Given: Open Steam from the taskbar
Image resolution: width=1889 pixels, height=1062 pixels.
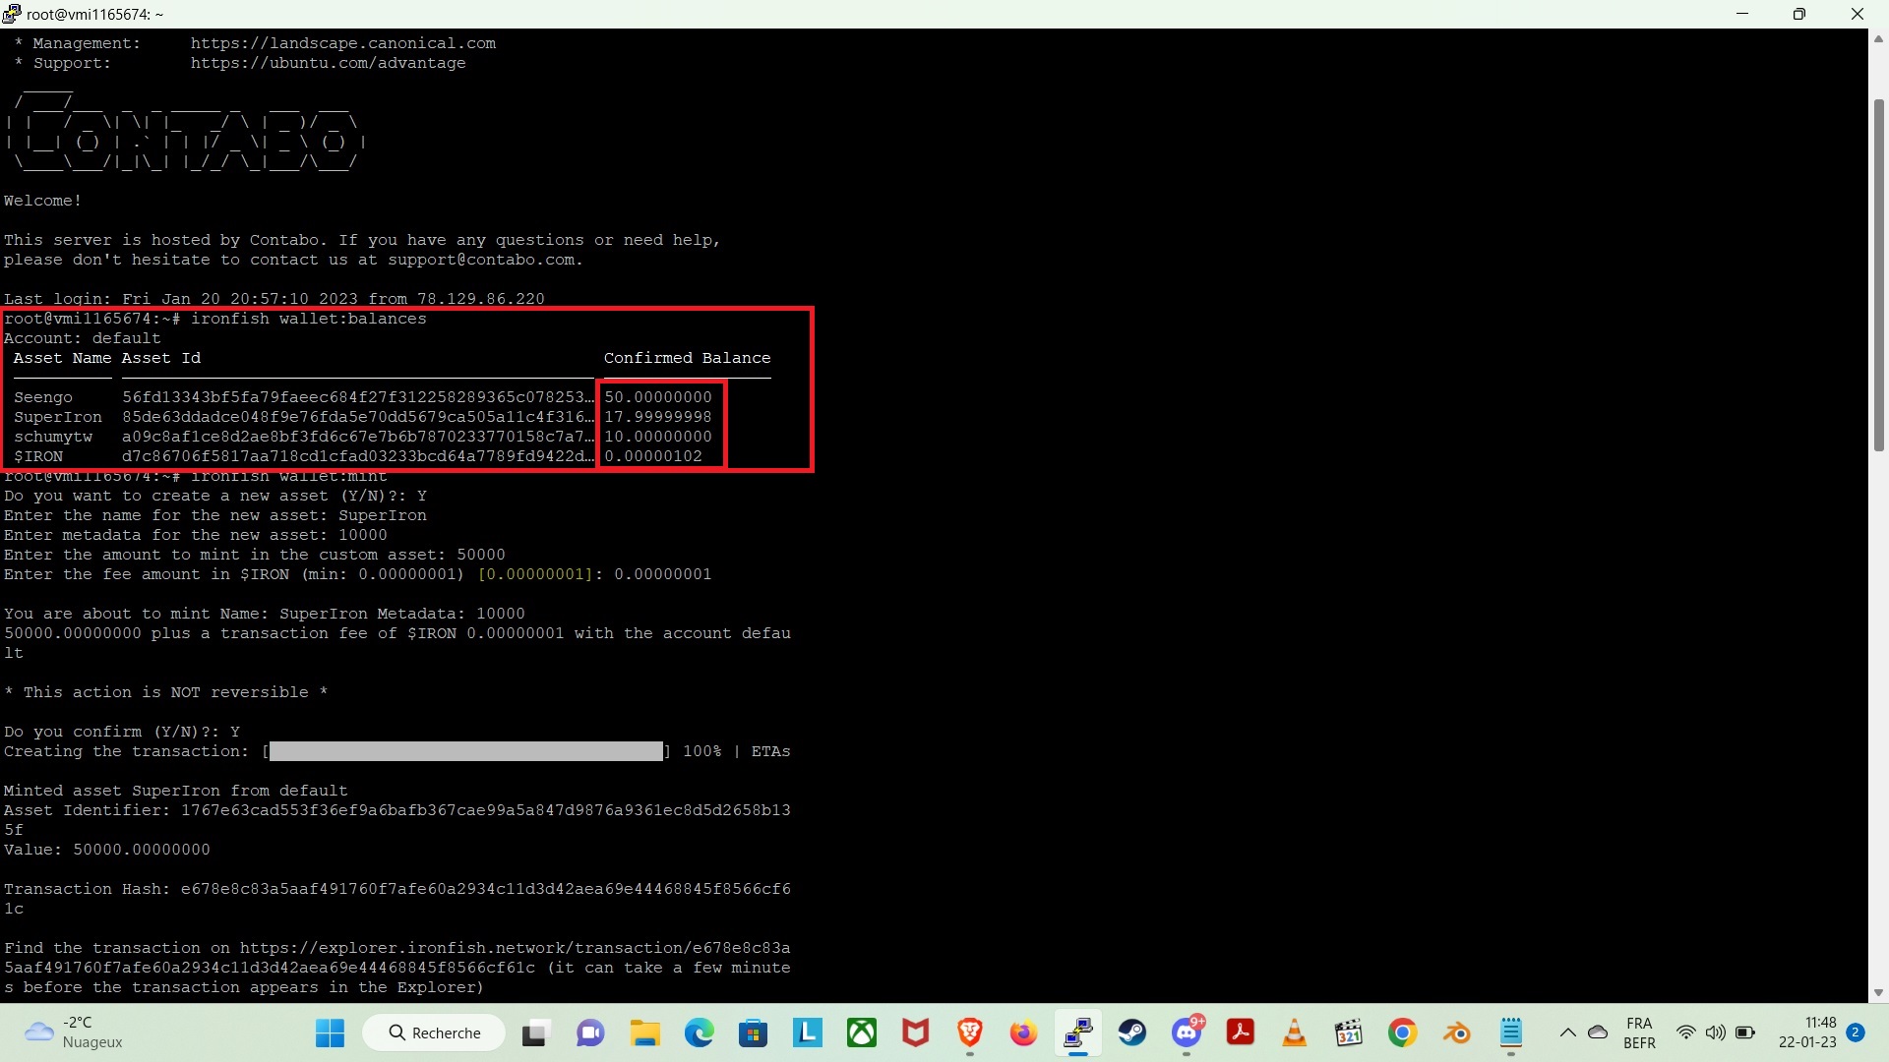Looking at the screenshot, I should point(1133,1032).
